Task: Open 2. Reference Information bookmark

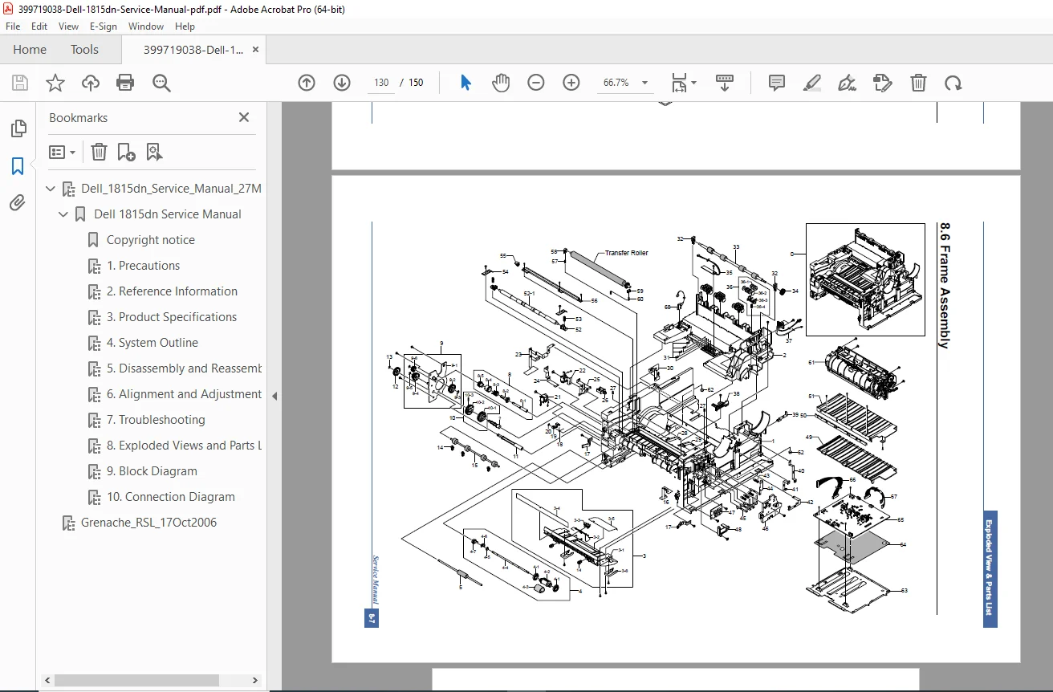Action: tap(173, 291)
